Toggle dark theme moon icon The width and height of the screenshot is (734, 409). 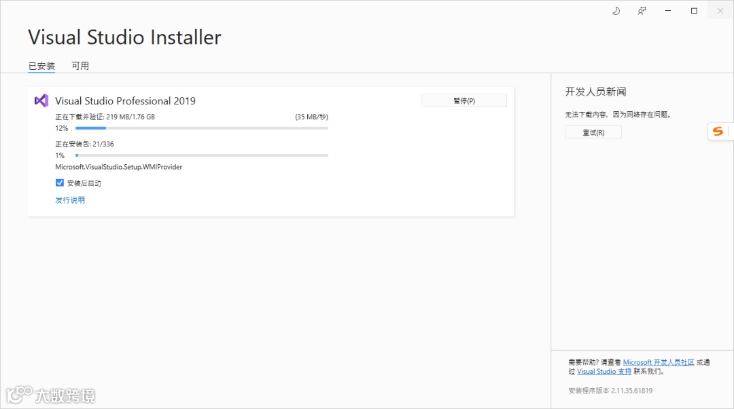point(616,11)
